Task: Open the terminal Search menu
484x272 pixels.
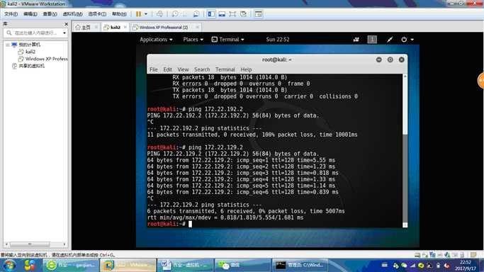Action: (202, 69)
